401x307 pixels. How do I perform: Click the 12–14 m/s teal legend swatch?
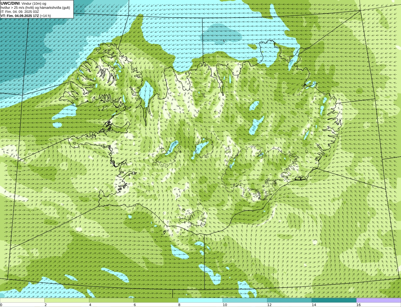(x=289, y=300)
